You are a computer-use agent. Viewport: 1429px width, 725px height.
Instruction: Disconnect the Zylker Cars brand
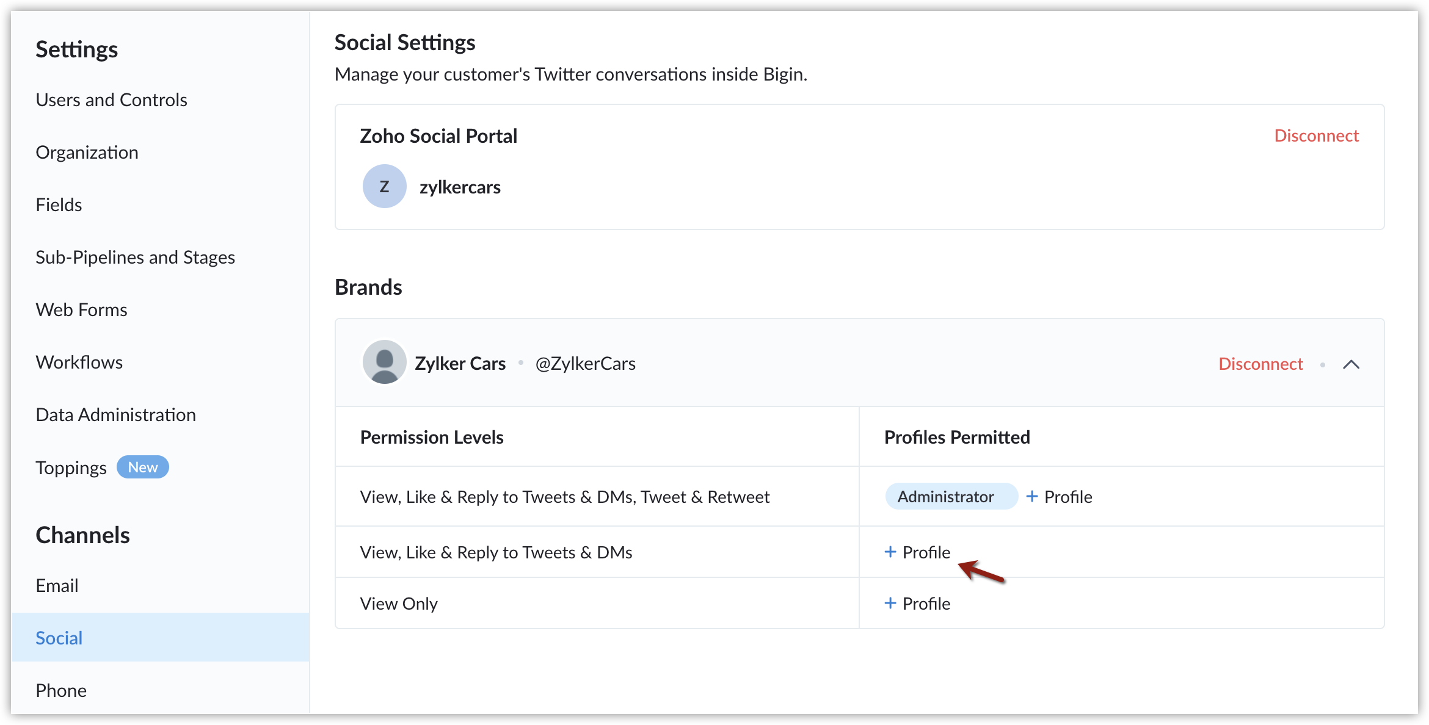pyautogui.click(x=1260, y=364)
